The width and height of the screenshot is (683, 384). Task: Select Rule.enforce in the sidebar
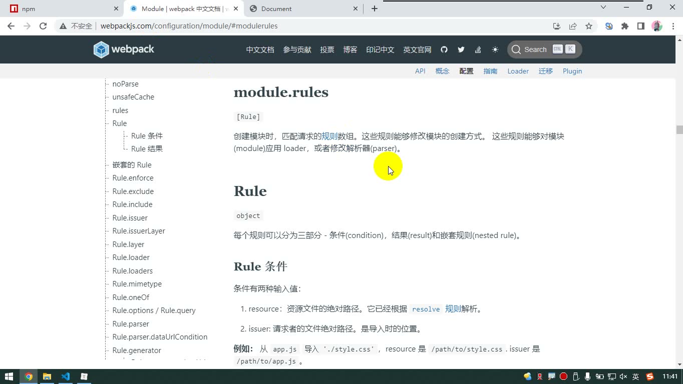click(x=133, y=178)
